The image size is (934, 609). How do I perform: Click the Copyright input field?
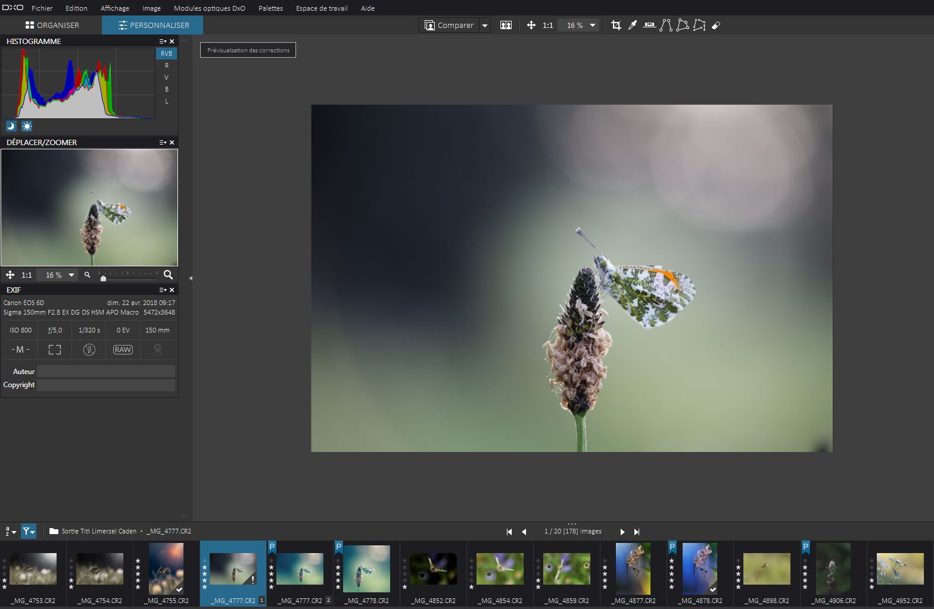(106, 385)
